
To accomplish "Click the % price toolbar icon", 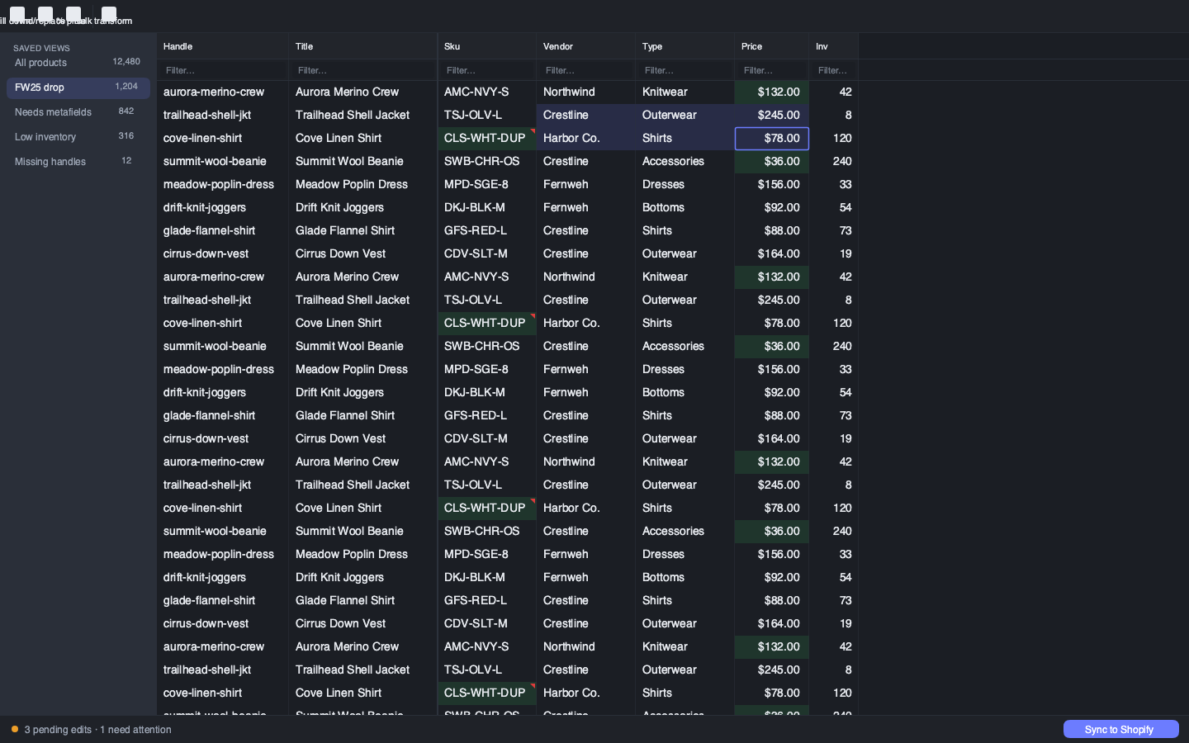I will click(x=73, y=14).
